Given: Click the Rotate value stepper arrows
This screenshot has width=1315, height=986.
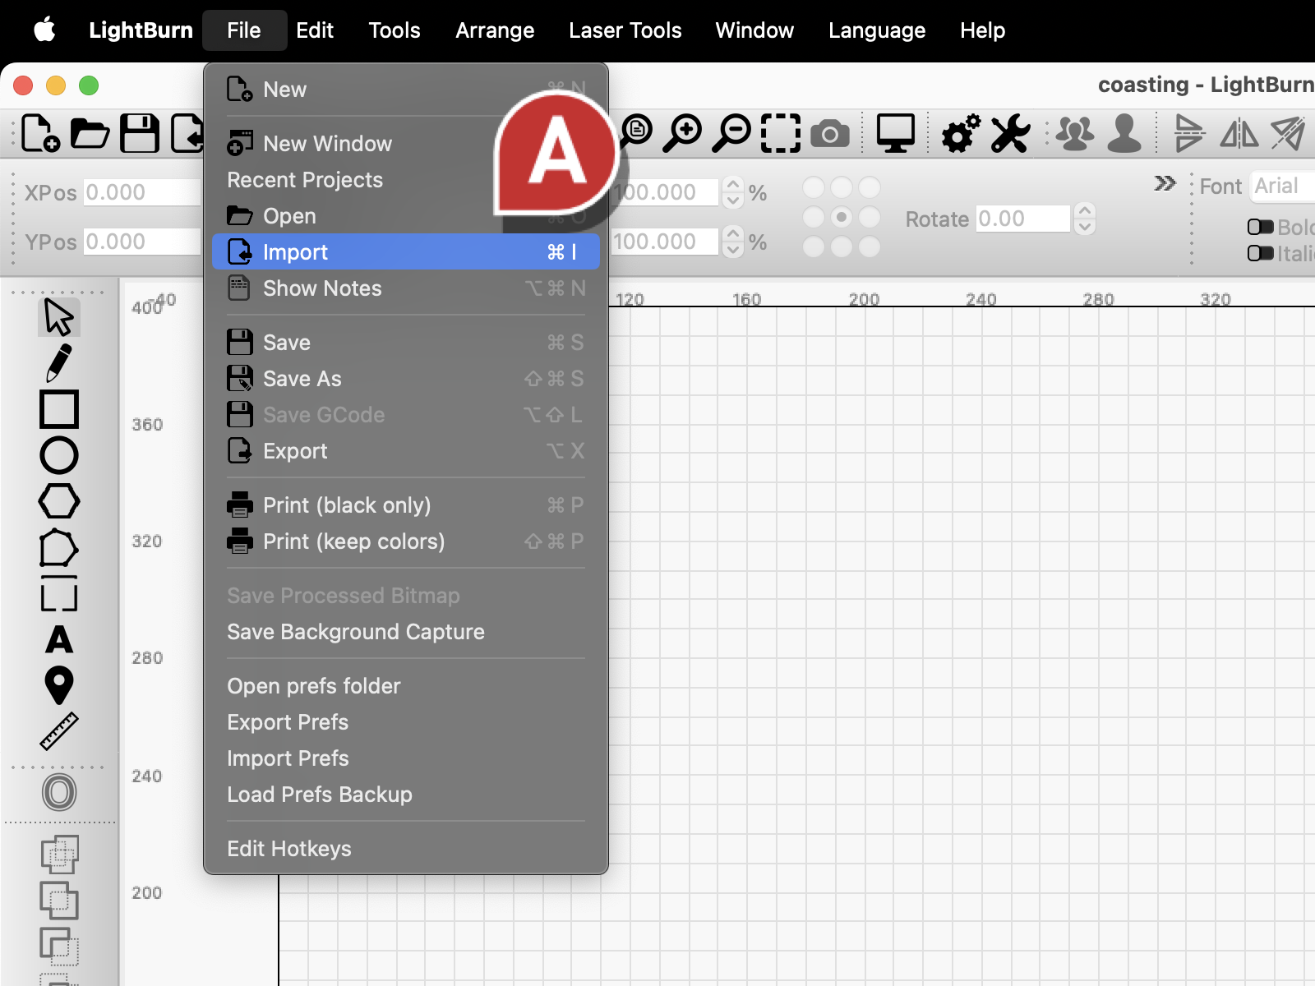Looking at the screenshot, I should (1085, 219).
